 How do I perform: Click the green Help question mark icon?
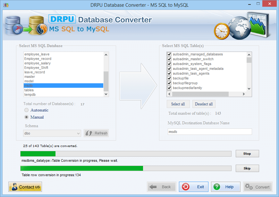click(217, 187)
